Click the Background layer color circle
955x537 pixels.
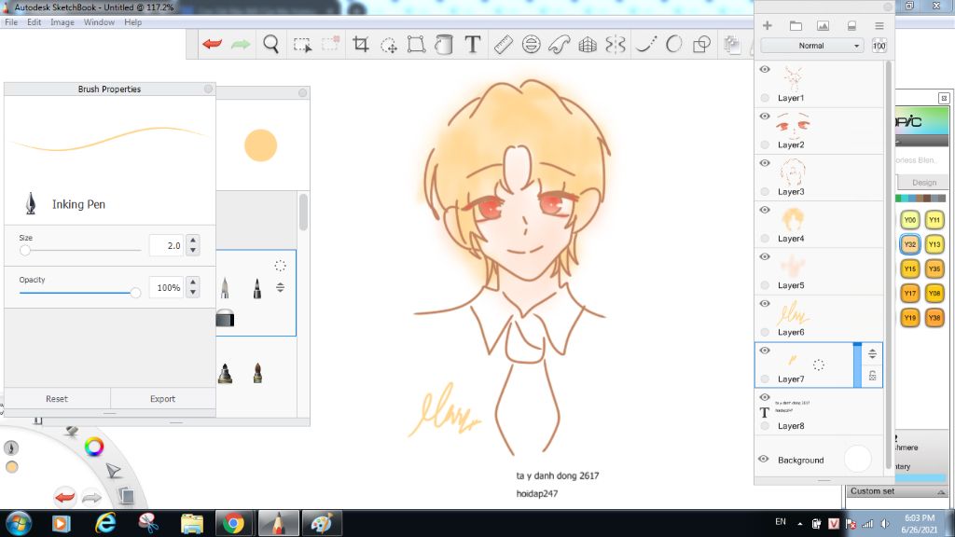pos(858,459)
